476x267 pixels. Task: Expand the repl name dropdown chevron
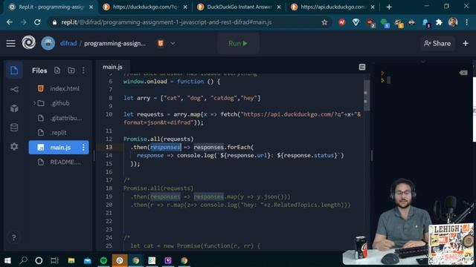[173, 43]
